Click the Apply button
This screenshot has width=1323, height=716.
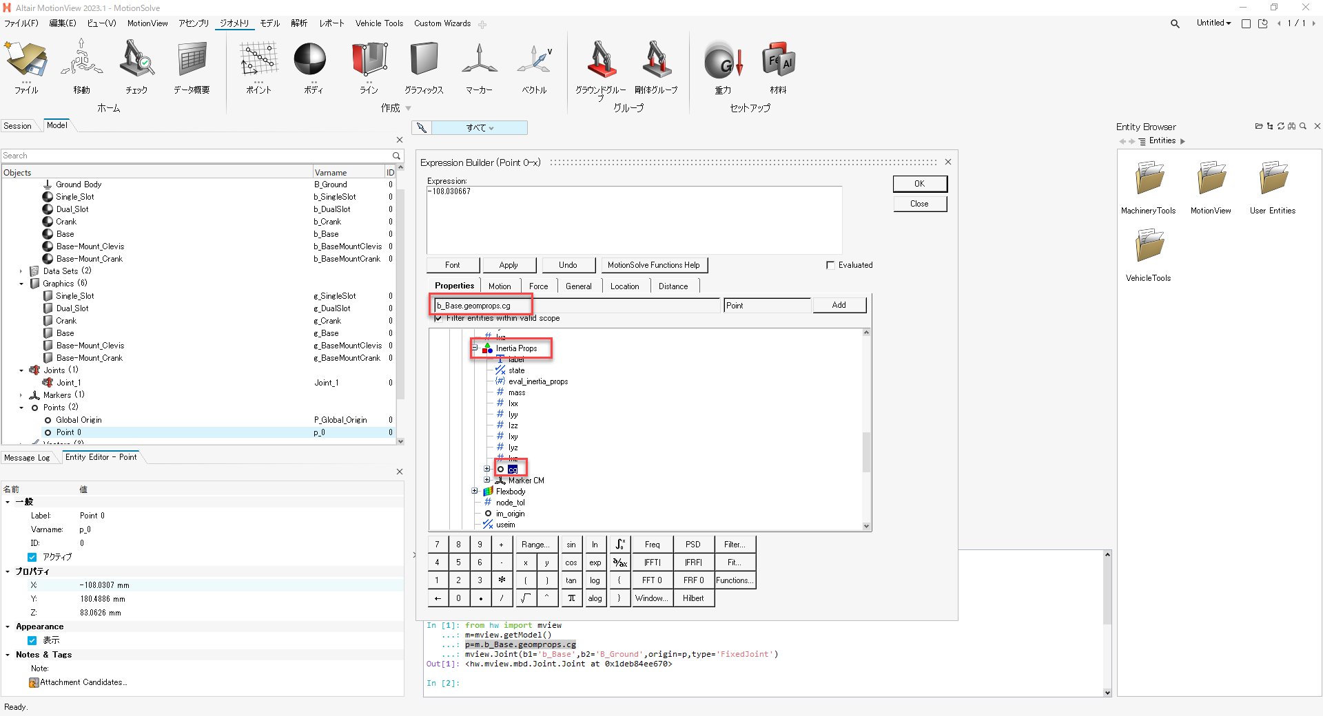pos(509,265)
